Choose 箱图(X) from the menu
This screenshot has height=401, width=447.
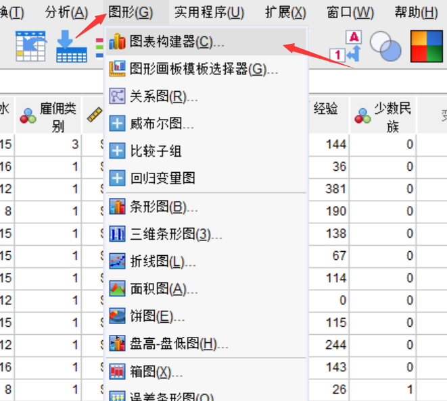[x=206, y=372]
